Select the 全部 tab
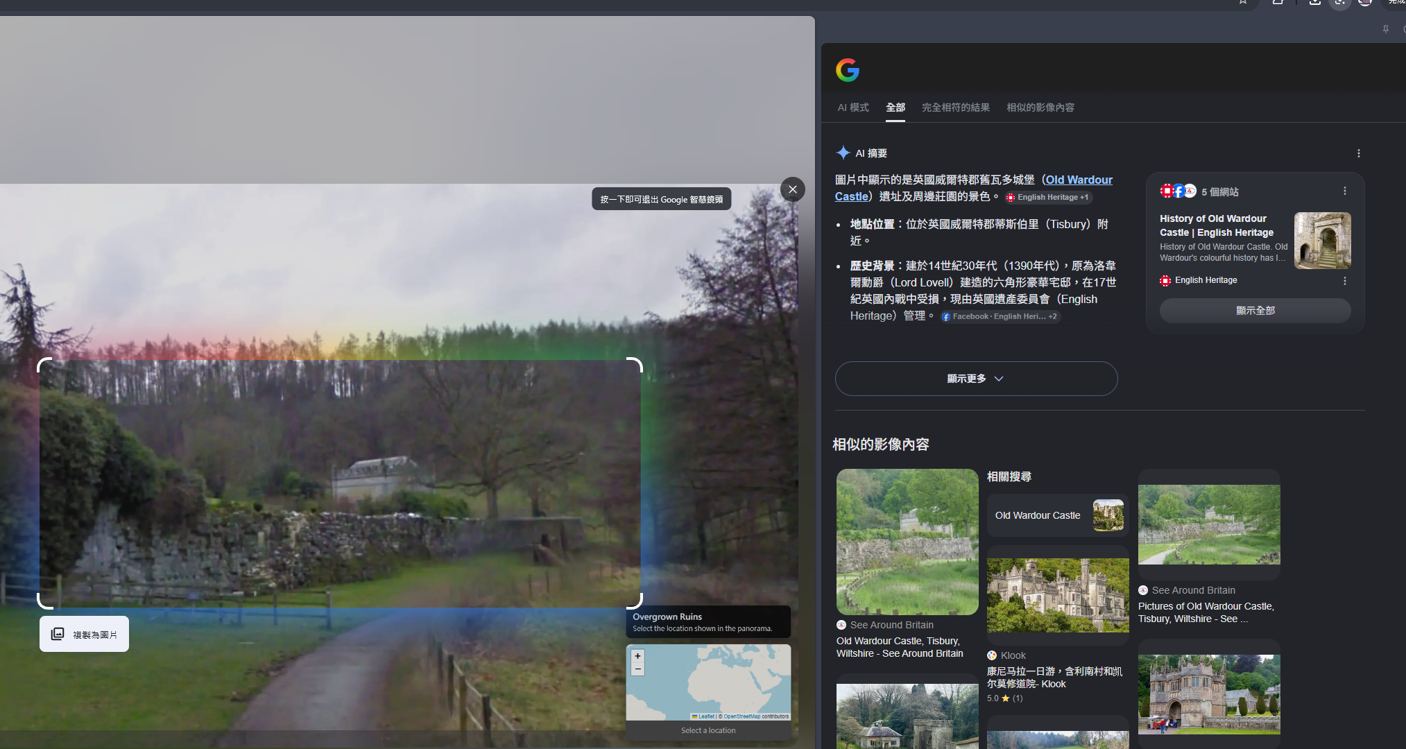The height and width of the screenshot is (749, 1406). 895,107
